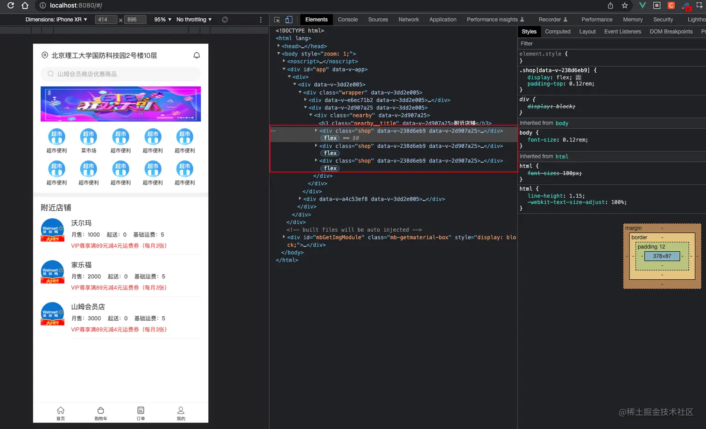Viewport: 706px width, 429px height.
Task: Open Vue devtools extension icon
Action: 642,6
